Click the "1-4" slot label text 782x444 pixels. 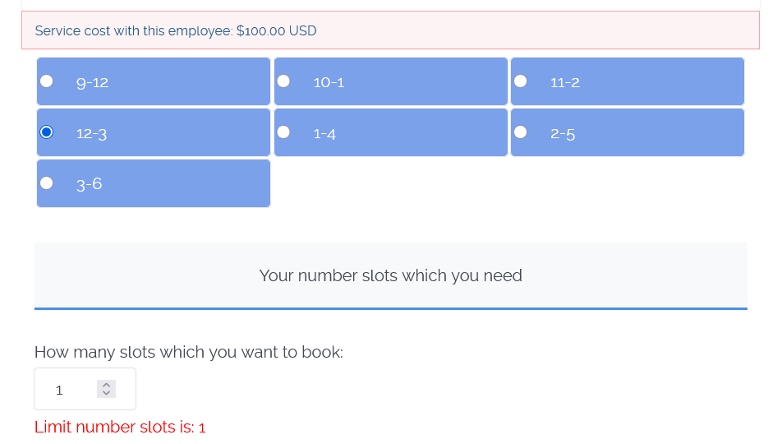click(x=324, y=133)
